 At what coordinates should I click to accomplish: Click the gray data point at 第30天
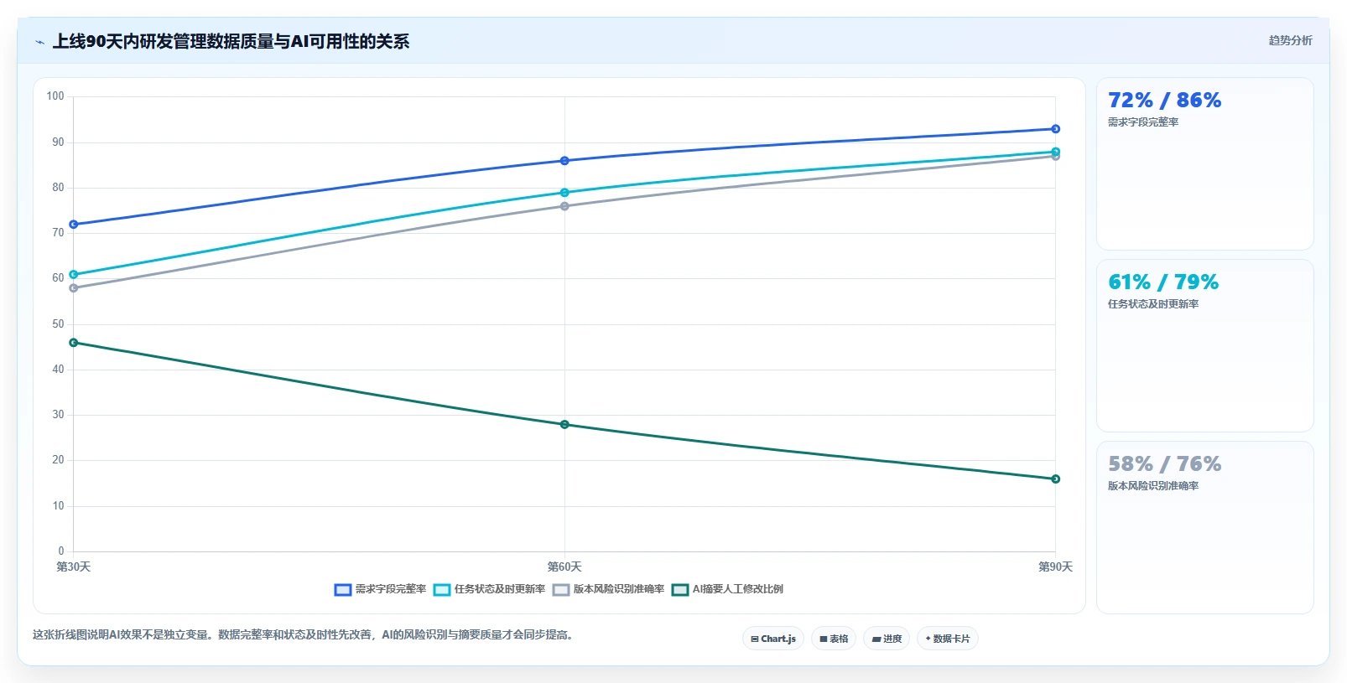point(74,288)
